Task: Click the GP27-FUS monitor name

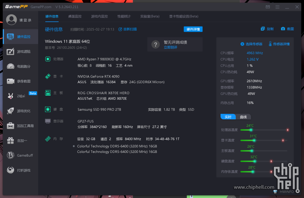Action: tap(86, 121)
